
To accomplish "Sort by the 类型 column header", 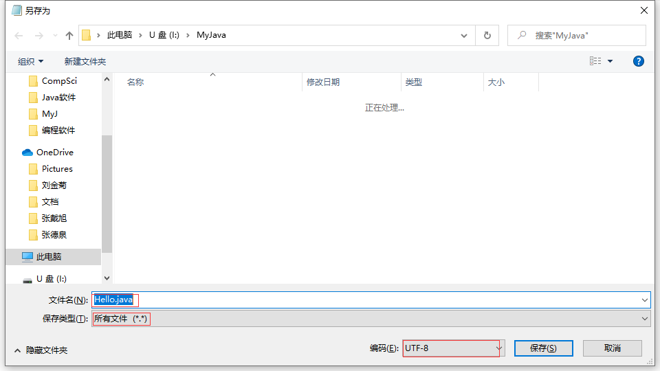I will (414, 82).
